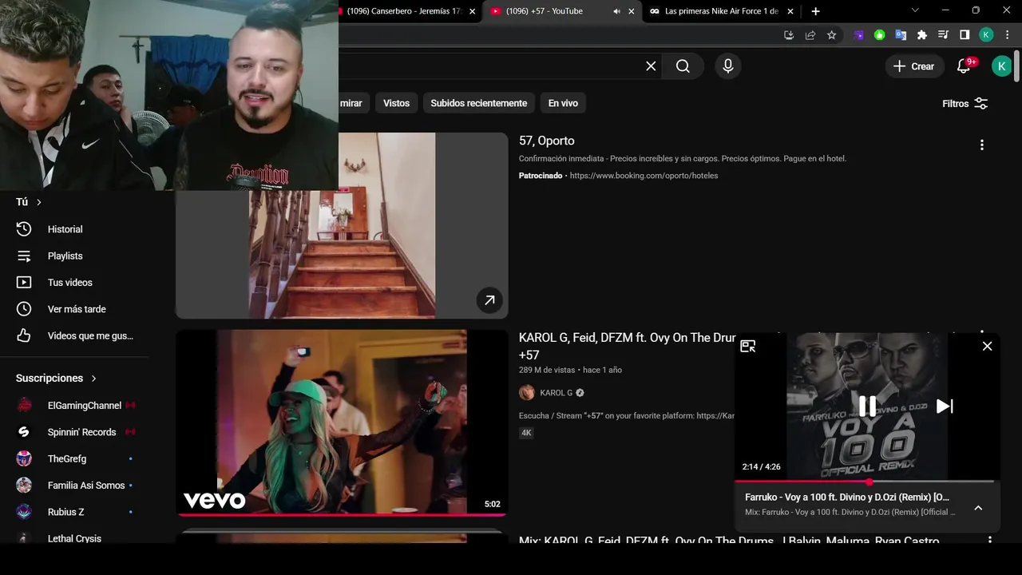The width and height of the screenshot is (1022, 575).
Task: Expand the miniplayer playlist chevron
Action: (978, 508)
